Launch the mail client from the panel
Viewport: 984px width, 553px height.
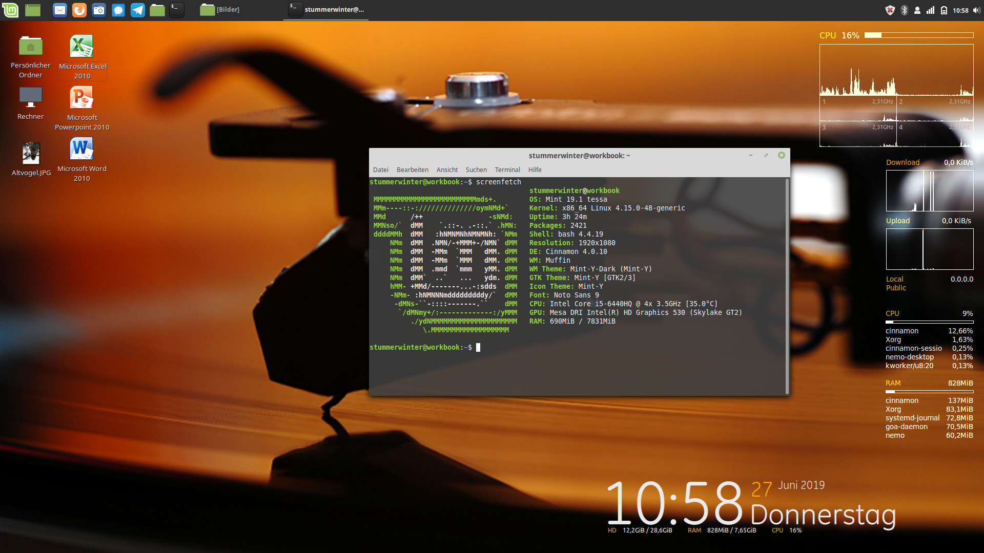[x=60, y=10]
